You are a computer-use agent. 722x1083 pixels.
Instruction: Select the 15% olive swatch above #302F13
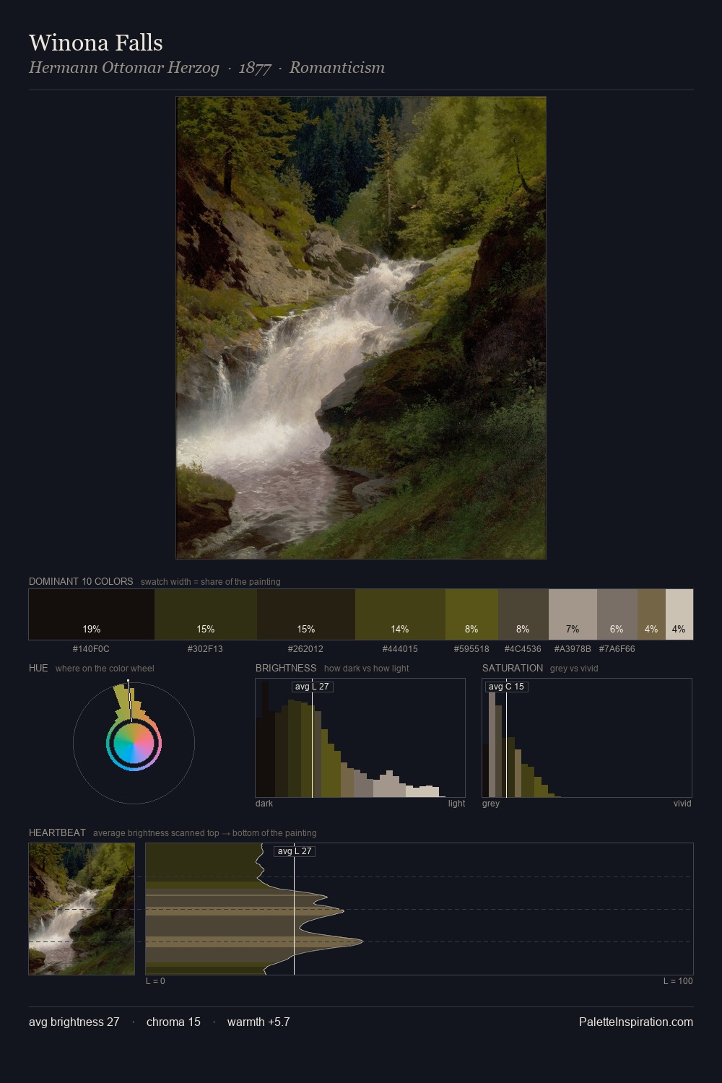pos(206,614)
